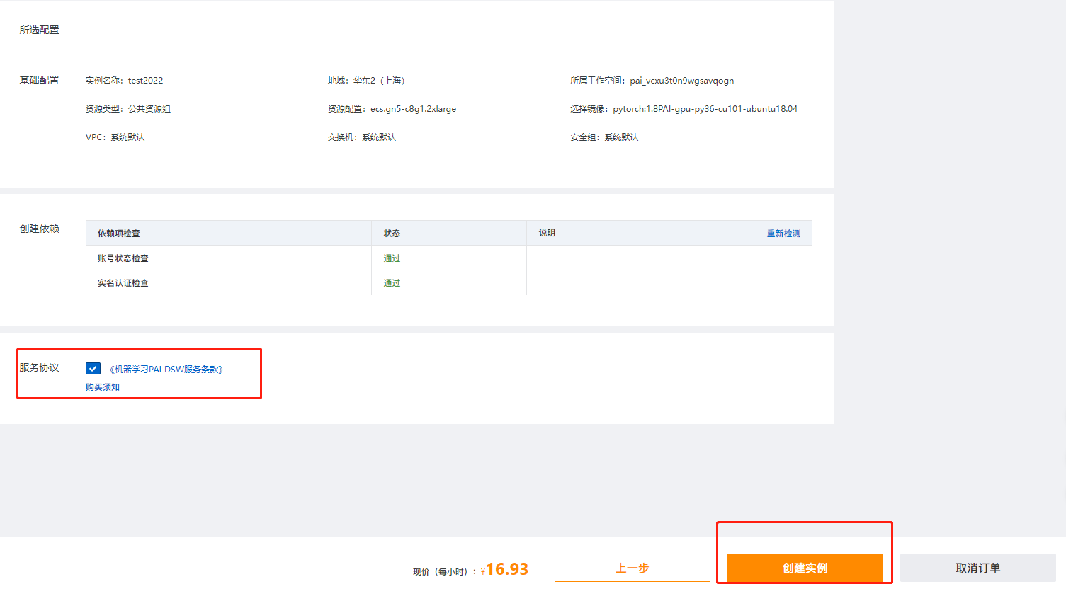
Task: Uncheck the service agreement checkbox
Action: 93,369
